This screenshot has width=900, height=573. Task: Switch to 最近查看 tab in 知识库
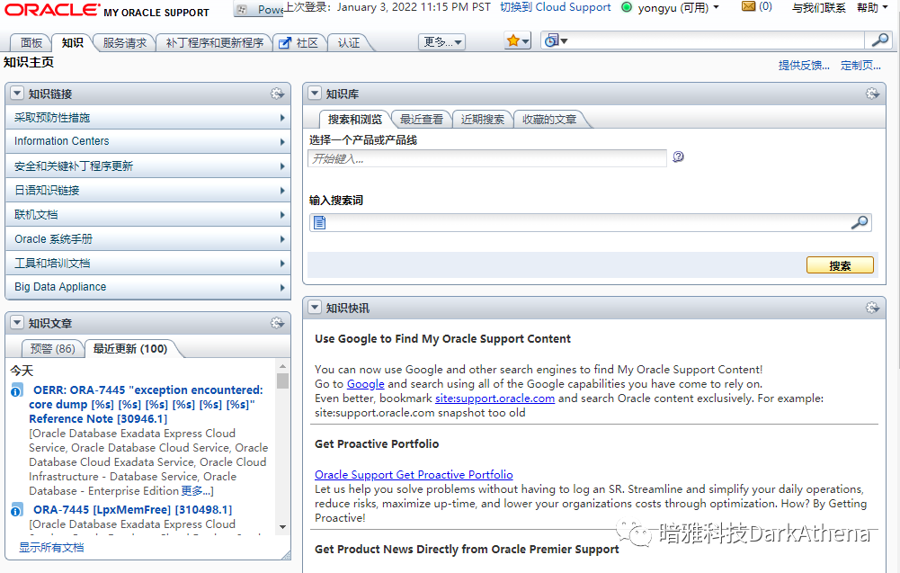point(422,120)
